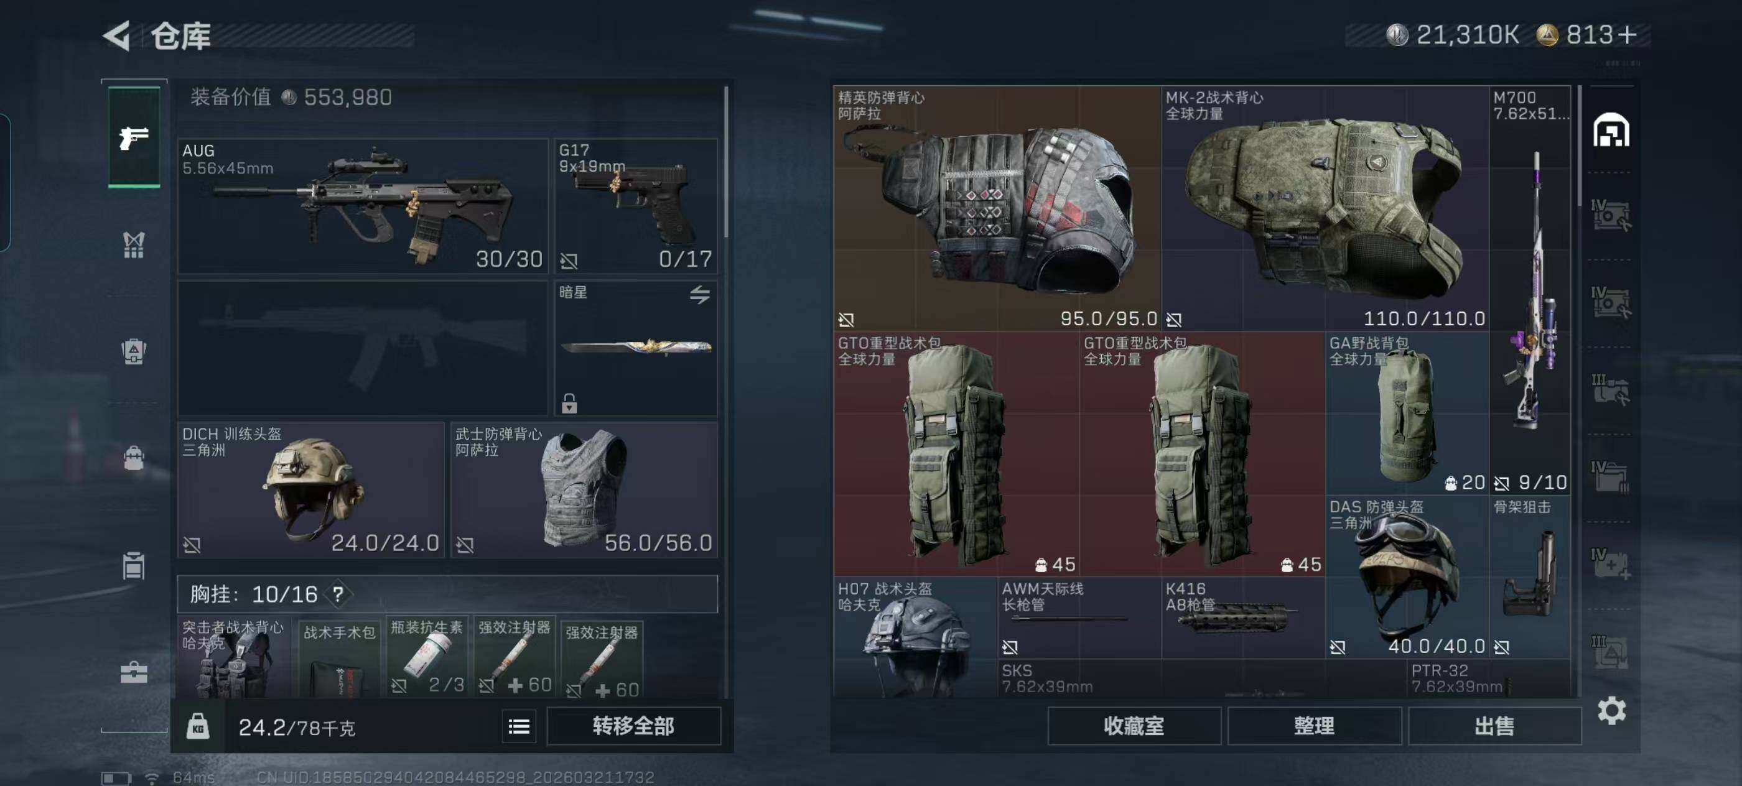Open the 收藏室 collection room
This screenshot has height=786, width=1742.
pyautogui.click(x=1134, y=726)
